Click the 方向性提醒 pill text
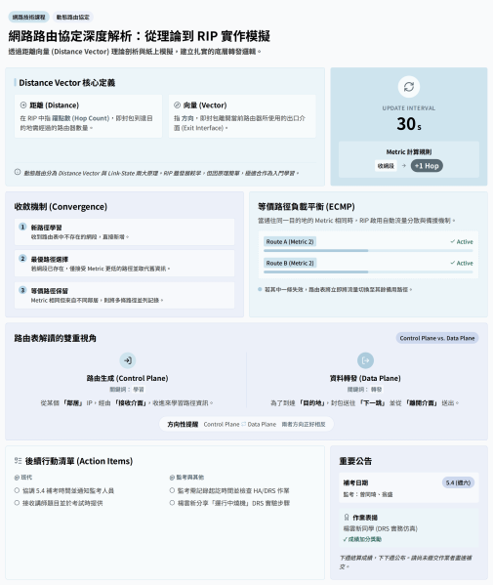Image resolution: width=493 pixels, height=585 pixels. [183, 424]
